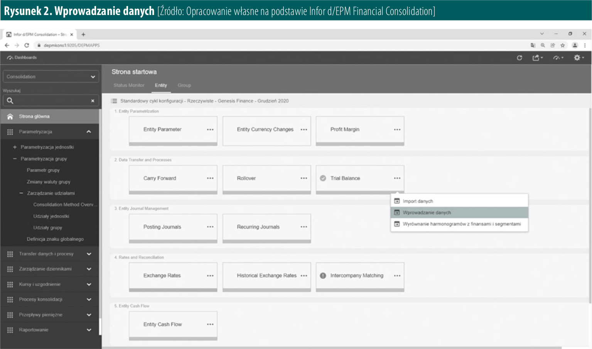592x349 pixels.
Task: Bookmark page with star icon
Action: pos(563,45)
